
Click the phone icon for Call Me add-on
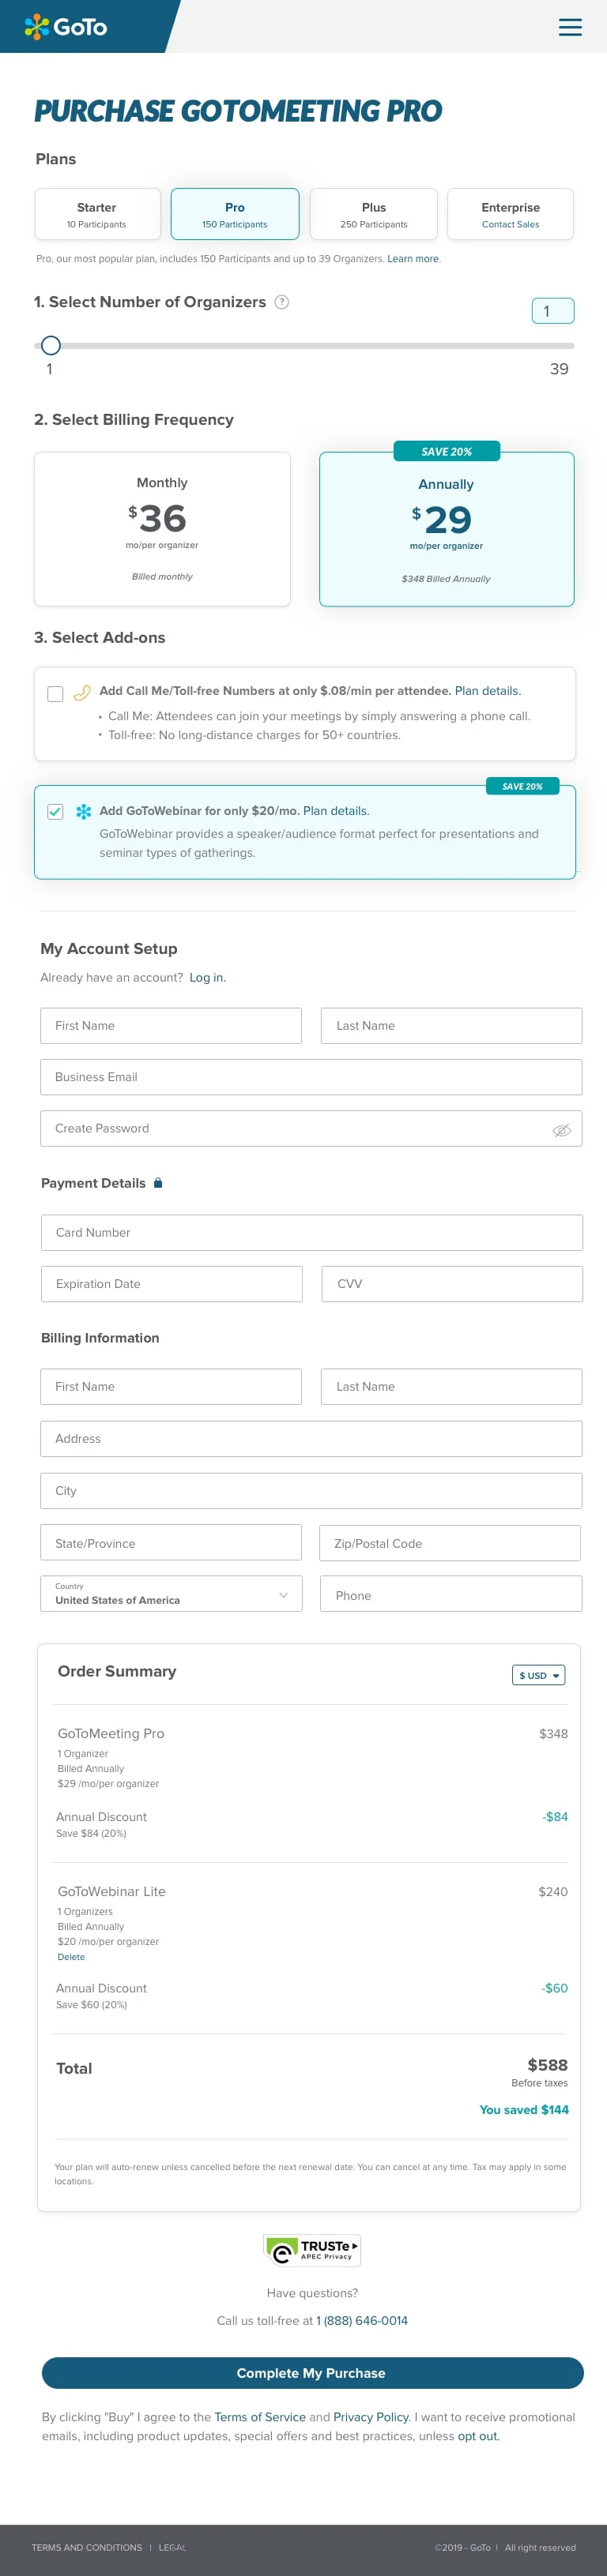pyautogui.click(x=82, y=692)
